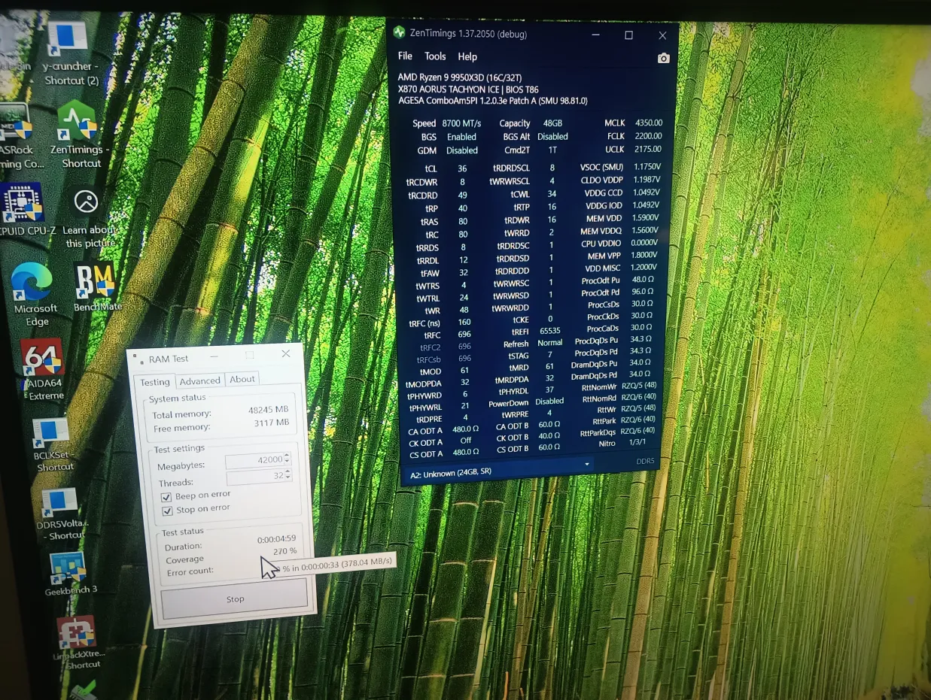Open LinpackXtreme Shortcut desktop icon
The image size is (931, 700).
[78, 643]
